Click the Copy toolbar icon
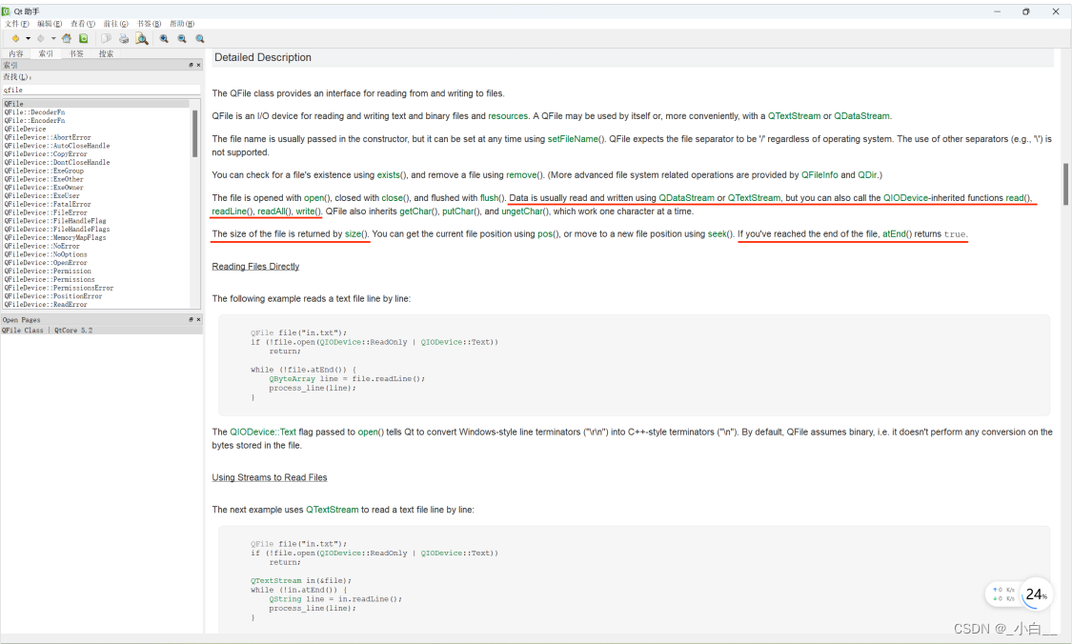 coord(106,38)
